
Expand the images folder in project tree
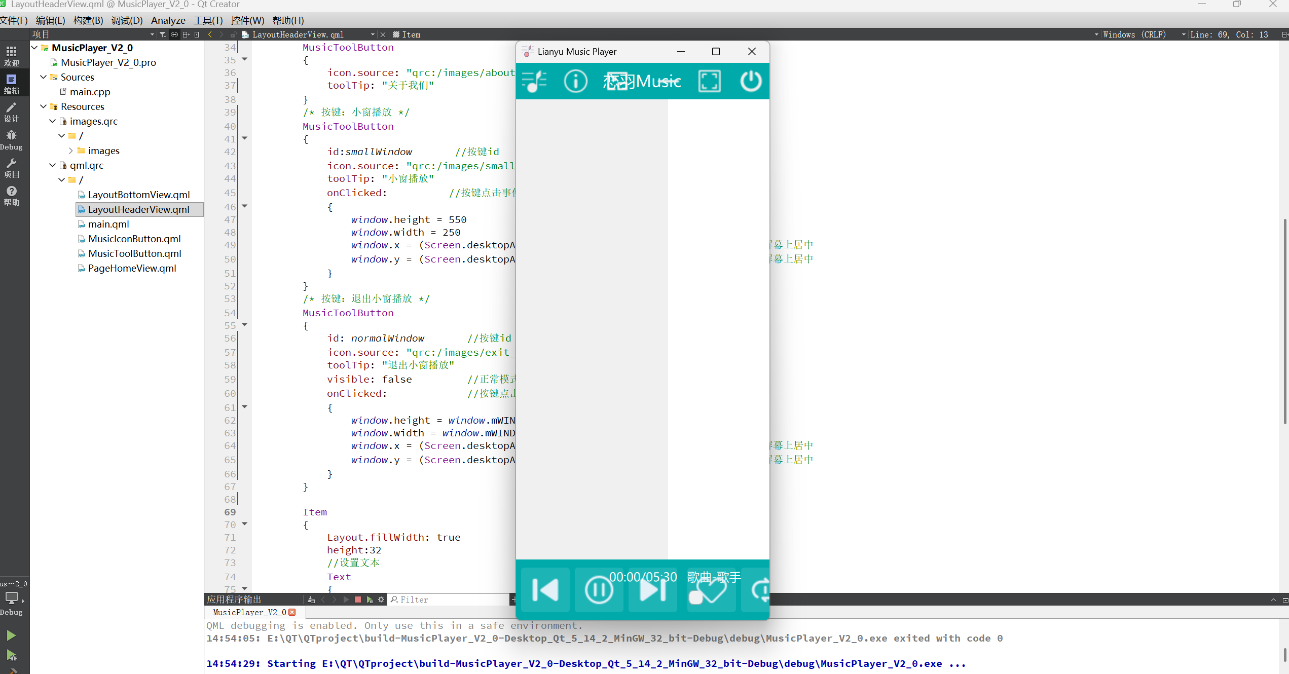tap(71, 151)
